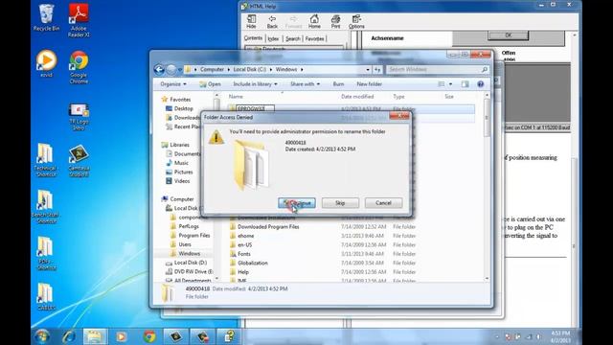Close the Folder Access Denied dialog
Image resolution: width=613 pixels, height=345 pixels.
coord(399,116)
